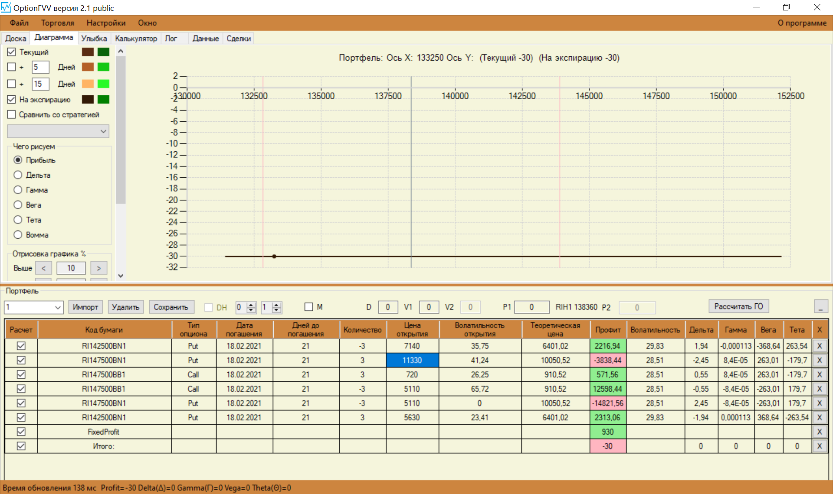Increment the DH first spinner value

pos(251,305)
